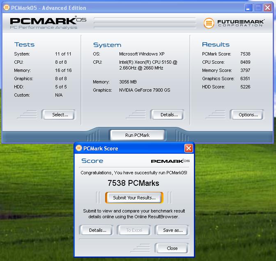The width and height of the screenshot is (276, 261).
Task: Open the Options... dialog
Action: (247, 115)
